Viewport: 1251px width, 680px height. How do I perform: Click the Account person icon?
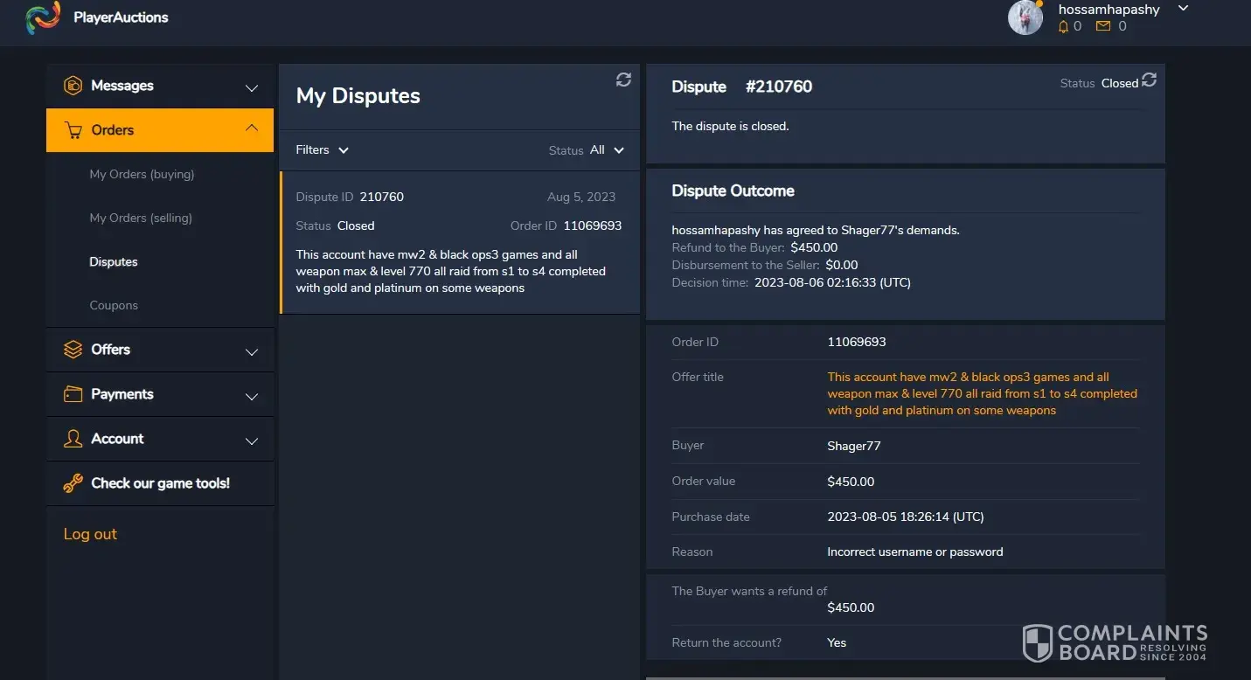[73, 439]
